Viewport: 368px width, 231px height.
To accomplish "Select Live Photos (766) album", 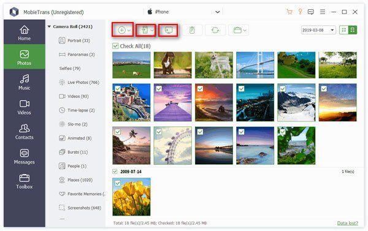I will pyautogui.click(x=79, y=82).
